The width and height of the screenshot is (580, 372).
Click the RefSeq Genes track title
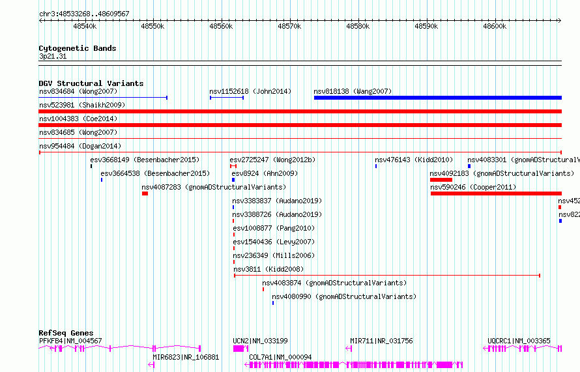coord(66,333)
